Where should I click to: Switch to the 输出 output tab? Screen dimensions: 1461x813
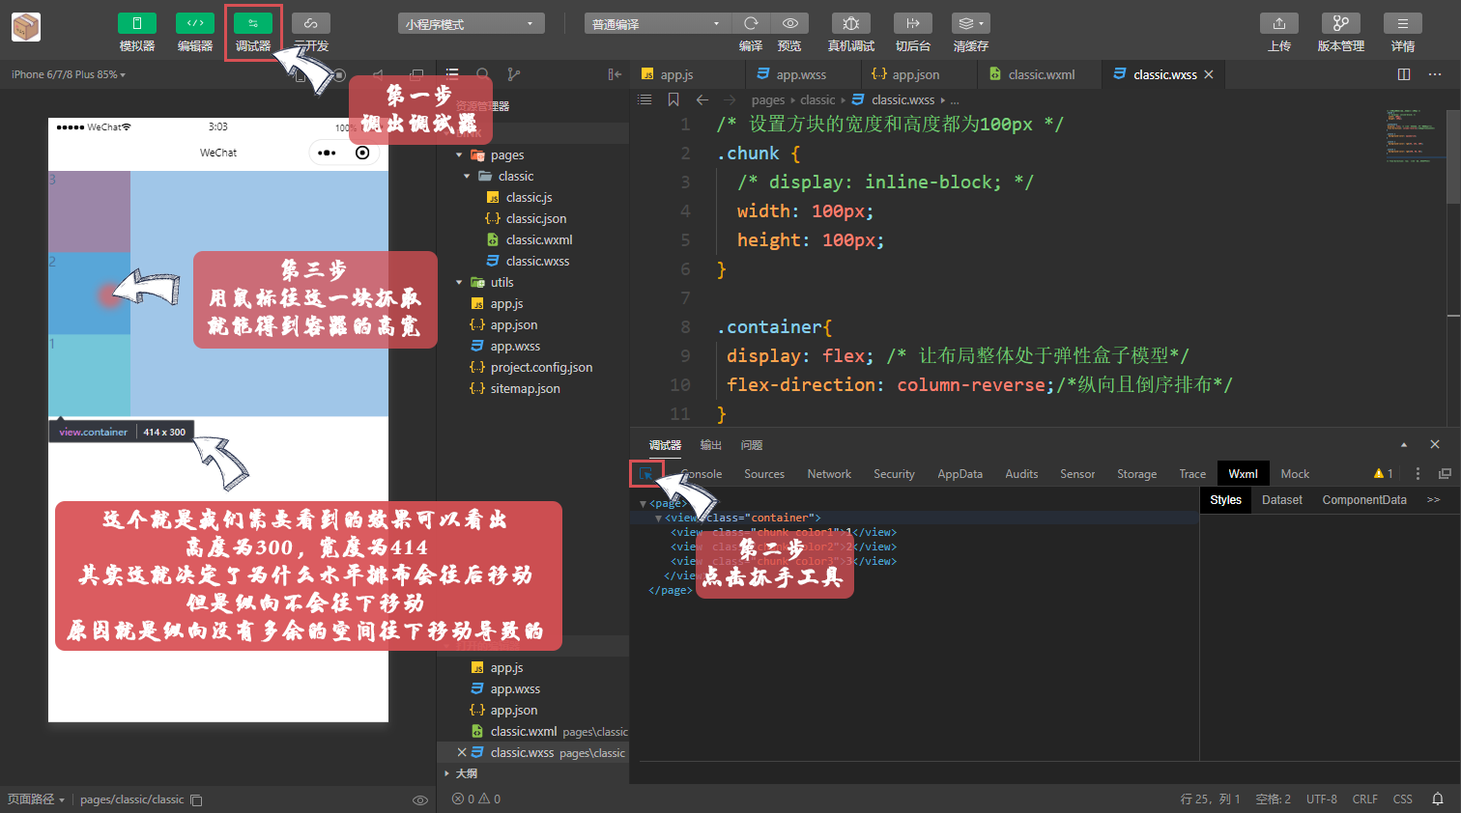(711, 445)
